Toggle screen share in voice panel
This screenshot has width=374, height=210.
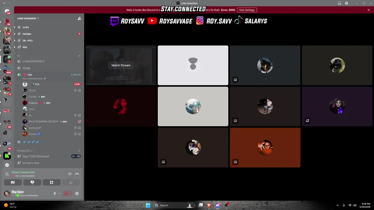32,182
